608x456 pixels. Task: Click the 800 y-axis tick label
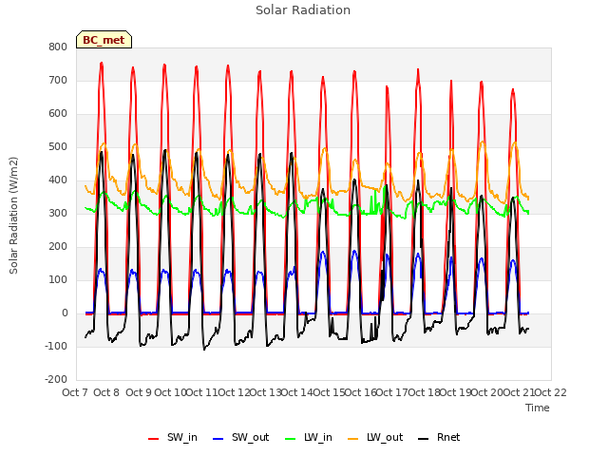(58, 47)
